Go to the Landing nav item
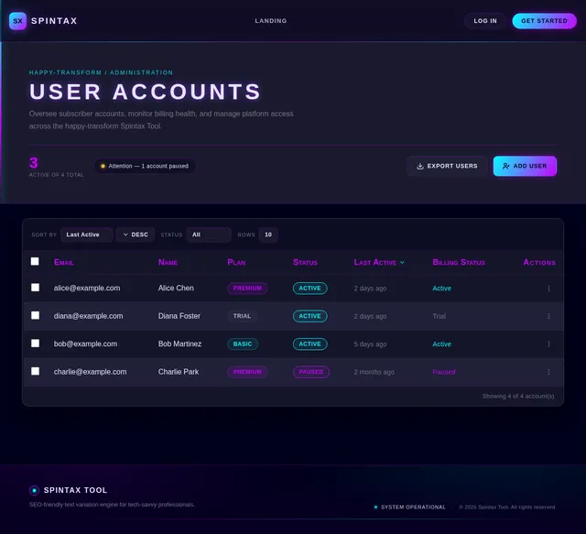 point(271,21)
